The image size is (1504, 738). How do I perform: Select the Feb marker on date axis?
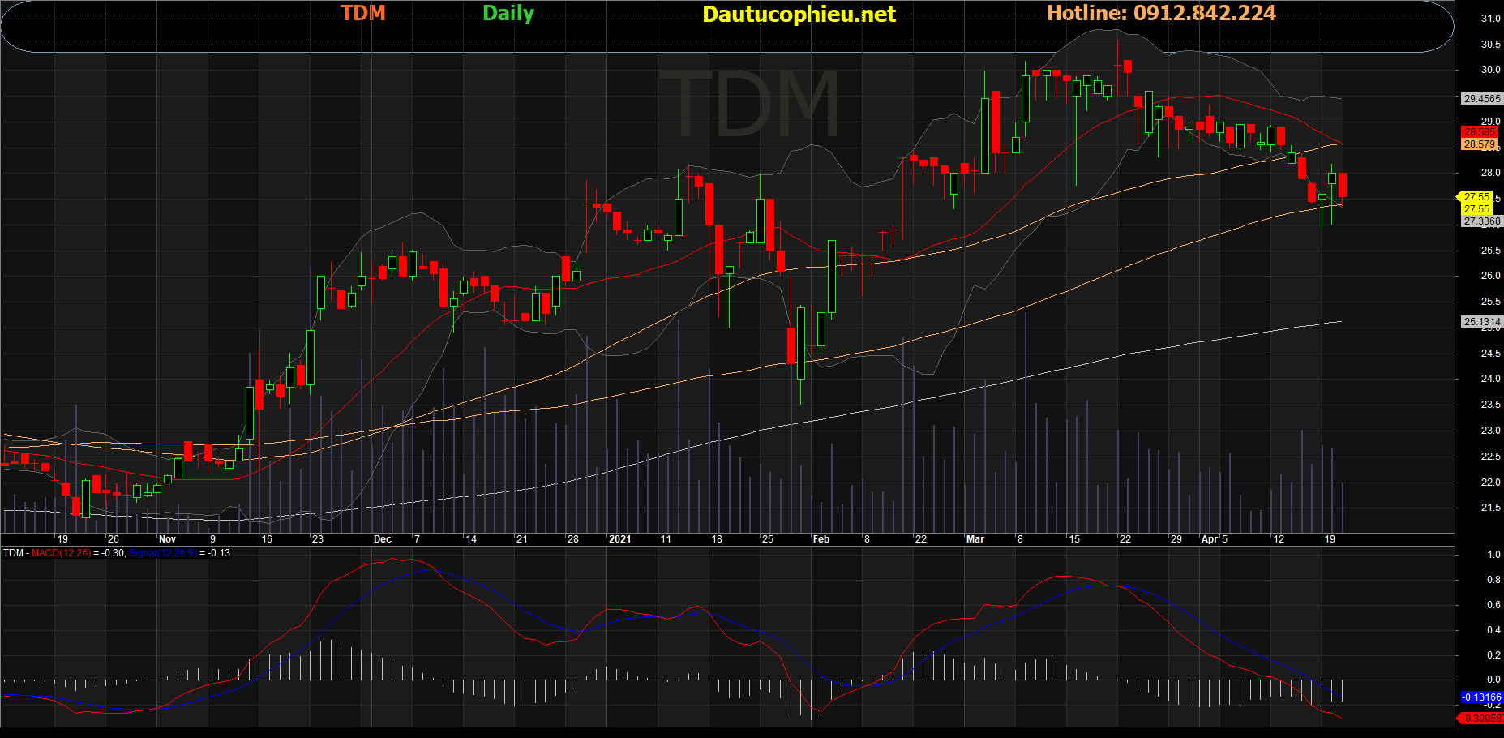tap(821, 539)
